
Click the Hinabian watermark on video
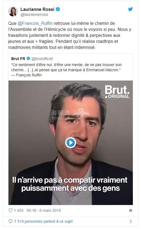coord(70,114)
